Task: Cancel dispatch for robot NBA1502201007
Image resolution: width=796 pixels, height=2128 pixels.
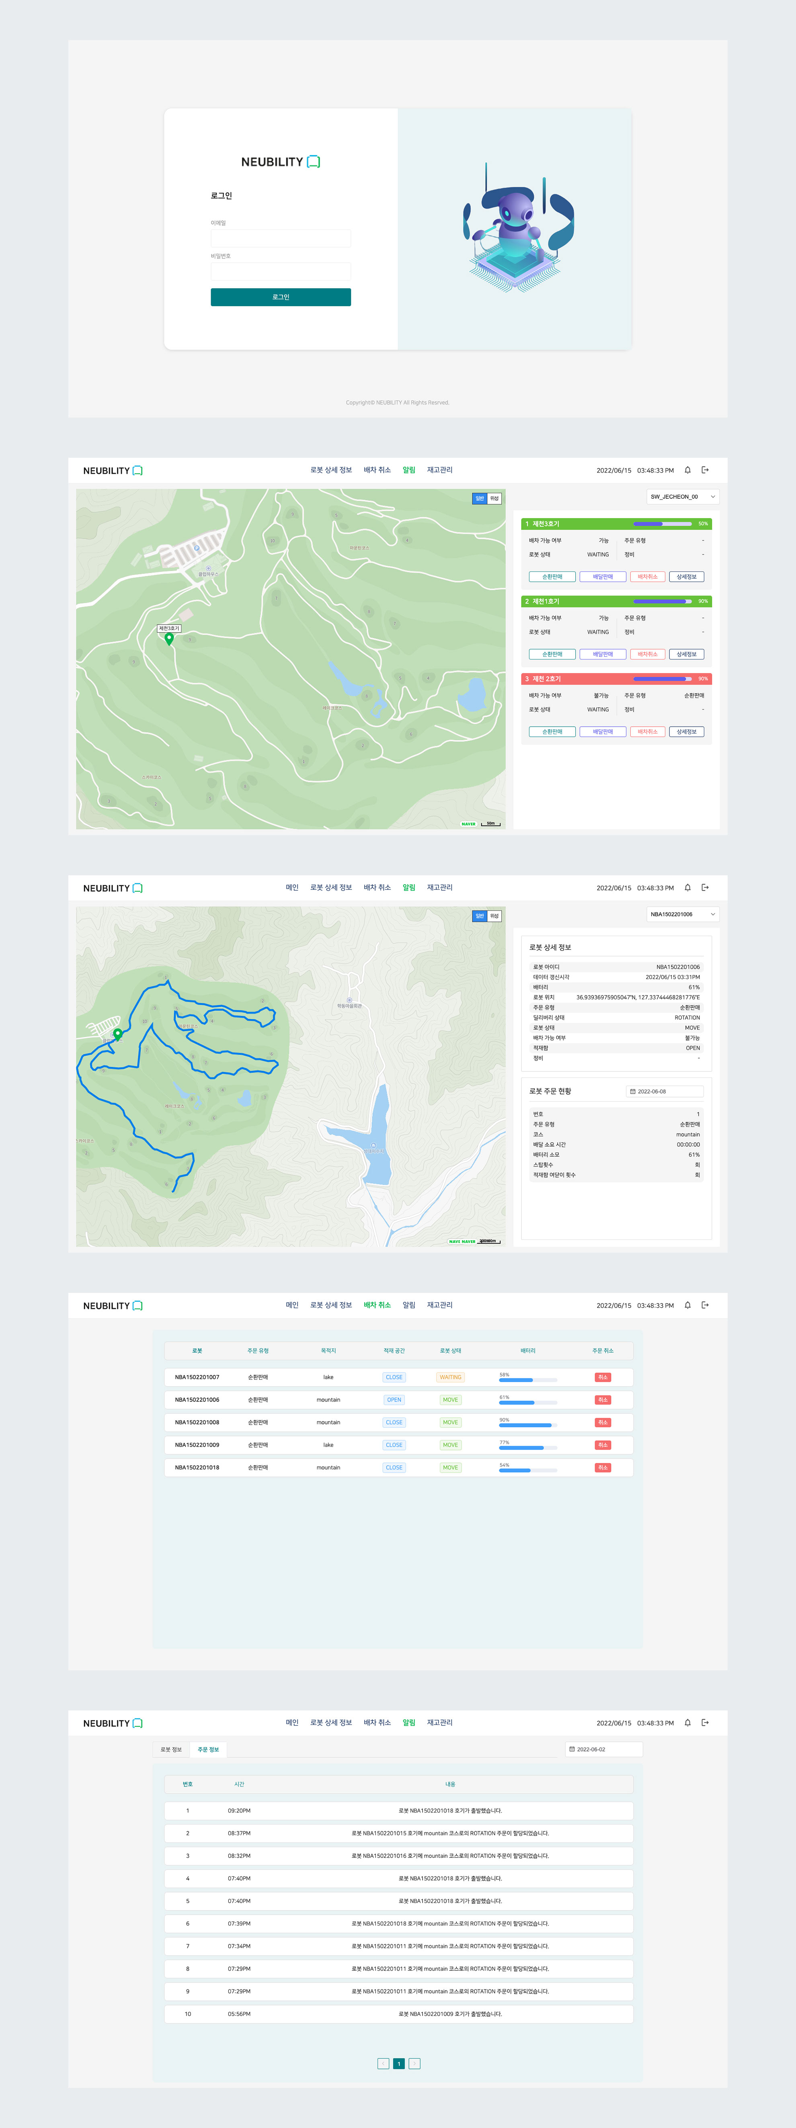Action: 603,1377
